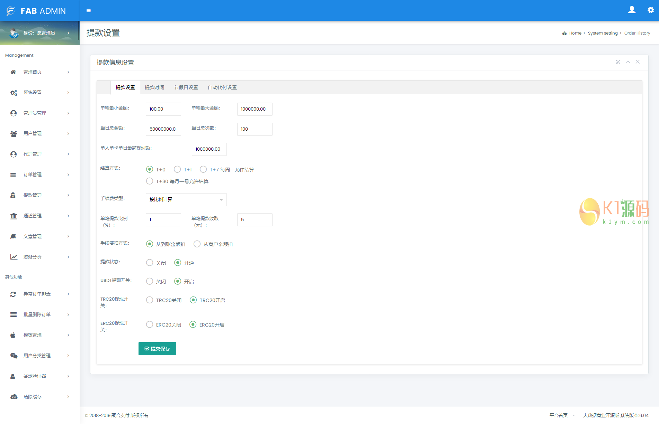This screenshot has height=424, width=659.
Task: Collapse the 提款信息设置 panel with the chevron
Action: 628,62
